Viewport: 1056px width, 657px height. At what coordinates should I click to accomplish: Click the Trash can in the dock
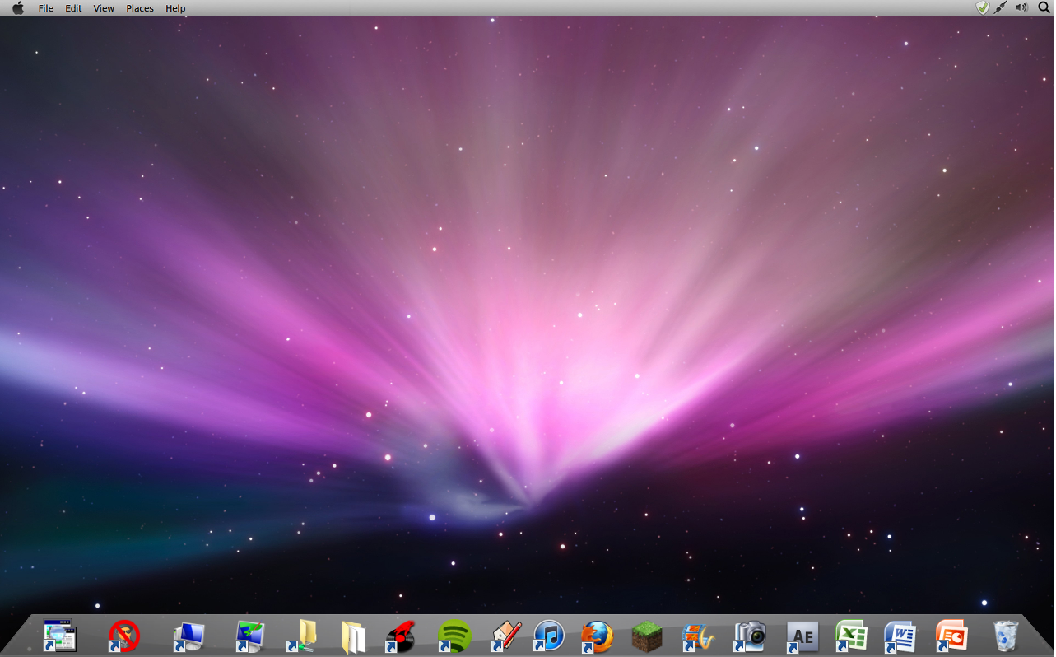(1006, 634)
